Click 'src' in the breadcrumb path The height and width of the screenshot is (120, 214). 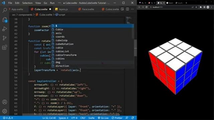14,15
